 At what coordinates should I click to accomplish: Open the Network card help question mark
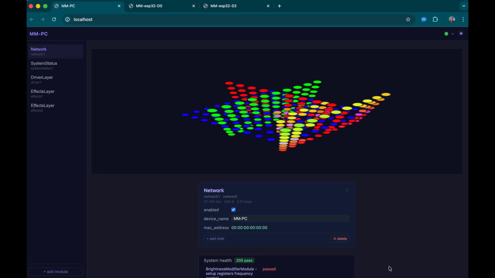click(x=347, y=190)
